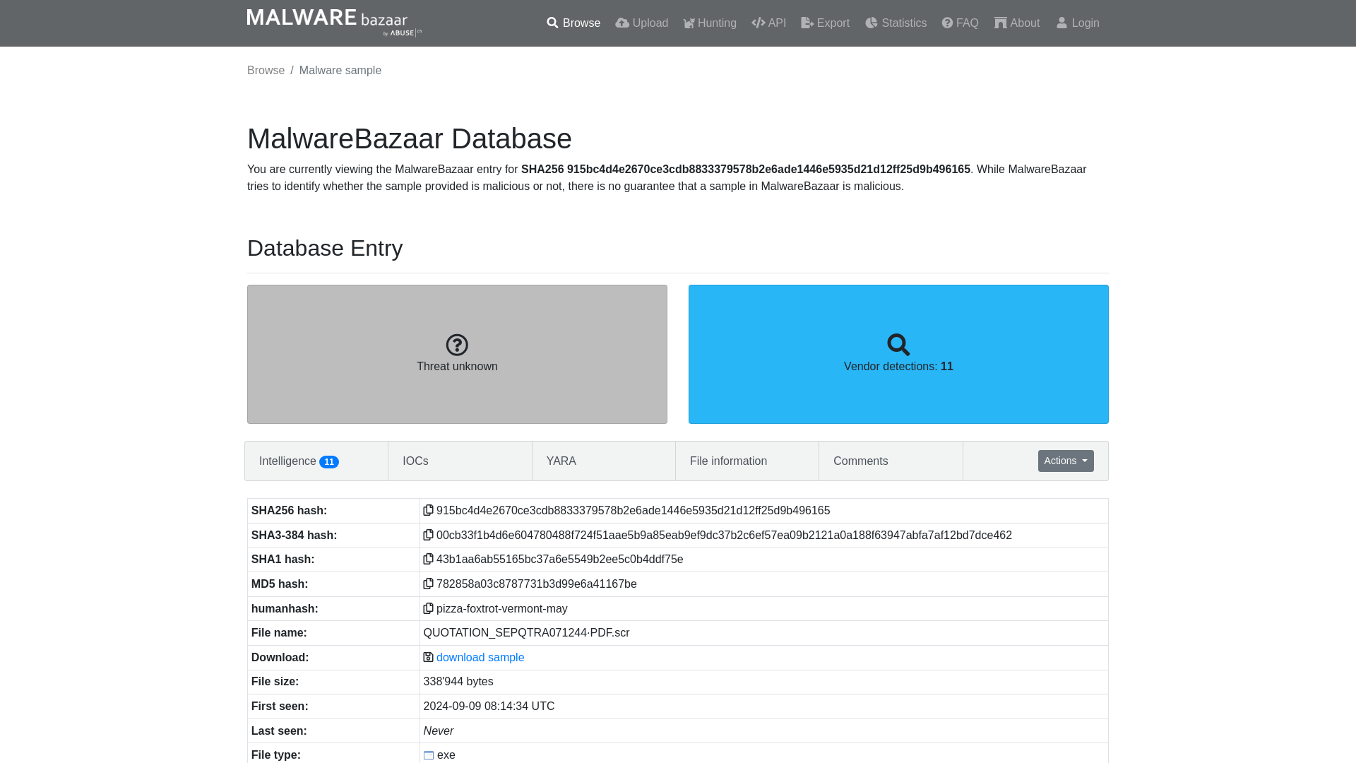Click Browse breadcrumb navigation item

[266, 70]
